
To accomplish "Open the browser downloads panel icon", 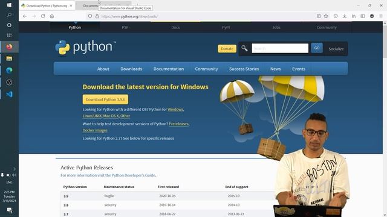I will [345, 16].
